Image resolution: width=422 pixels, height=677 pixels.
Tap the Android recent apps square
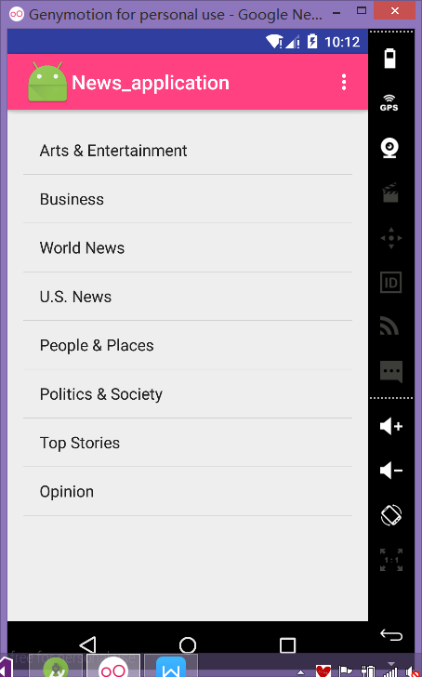(287, 645)
